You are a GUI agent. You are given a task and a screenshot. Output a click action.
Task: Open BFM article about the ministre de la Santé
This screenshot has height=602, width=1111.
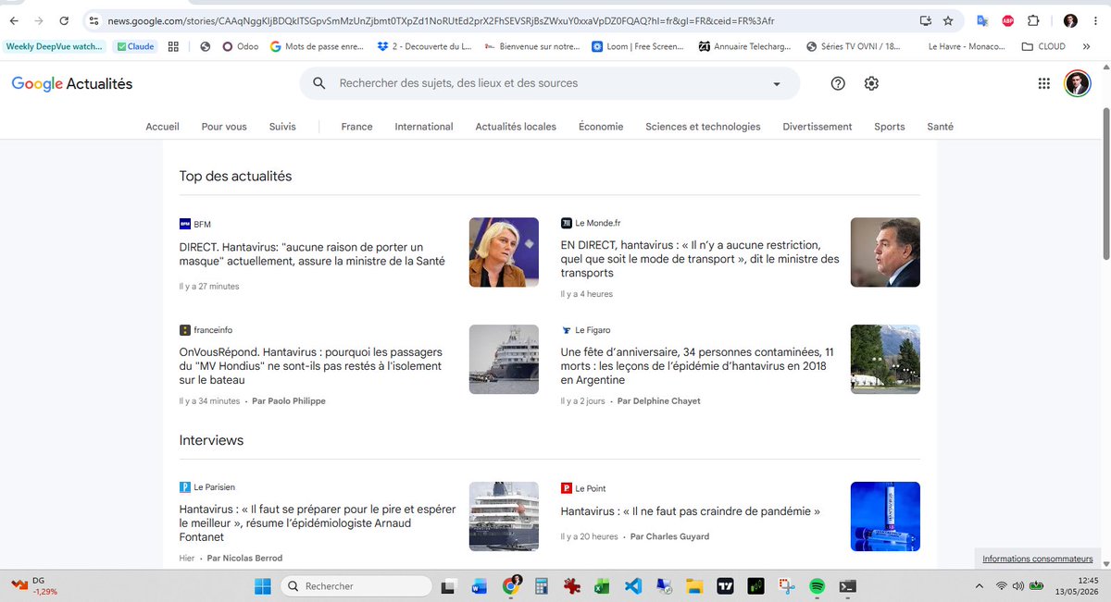tap(312, 254)
